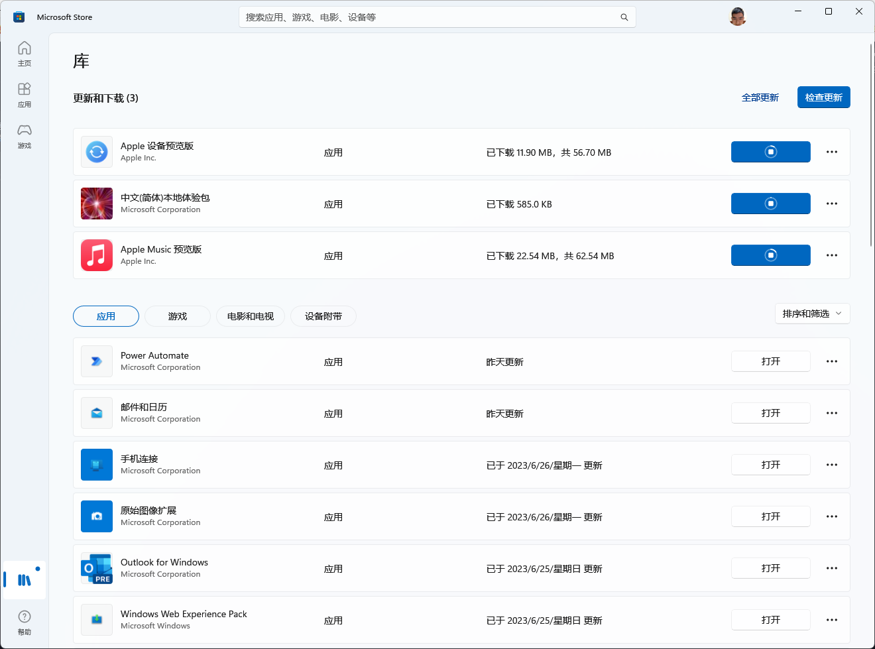Switch to the 游戏 filter tab
The image size is (875, 649).
click(x=178, y=316)
